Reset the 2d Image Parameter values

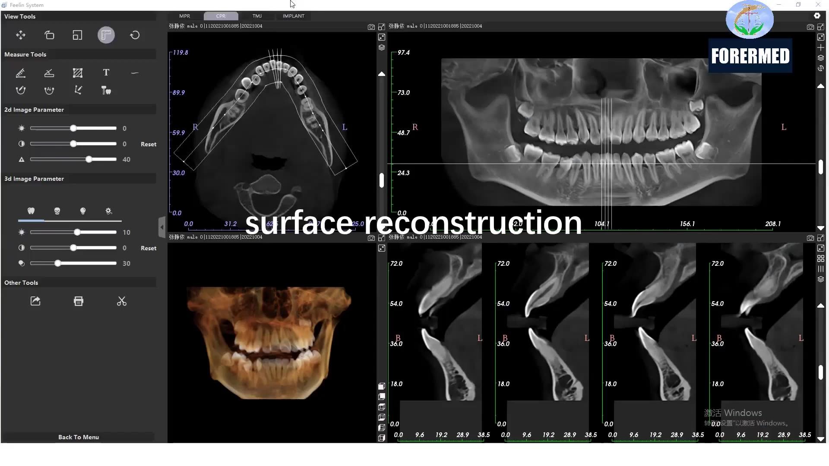click(x=148, y=144)
